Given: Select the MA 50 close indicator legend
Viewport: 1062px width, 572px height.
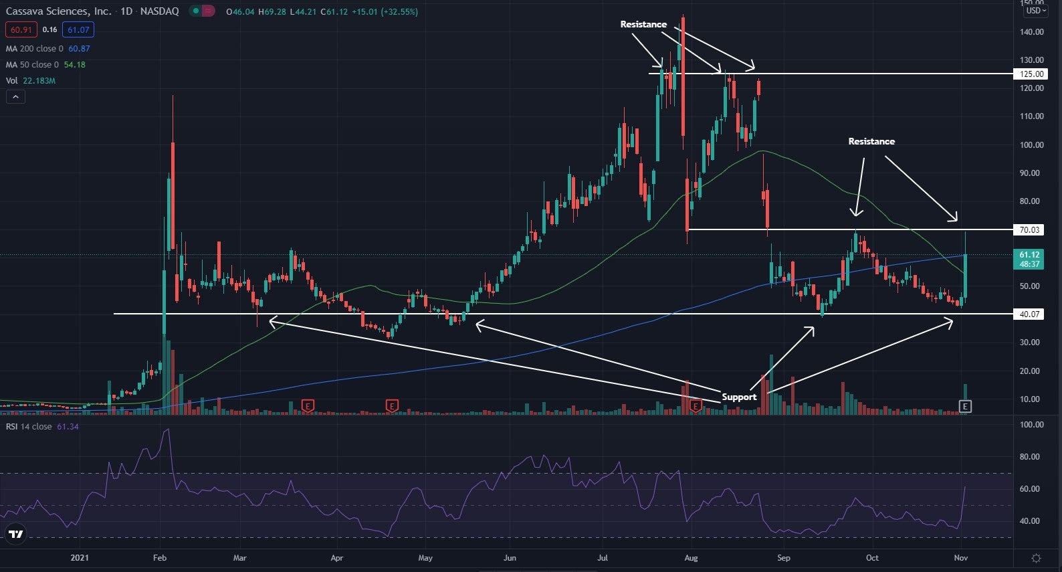Looking at the screenshot, I should click(x=32, y=65).
